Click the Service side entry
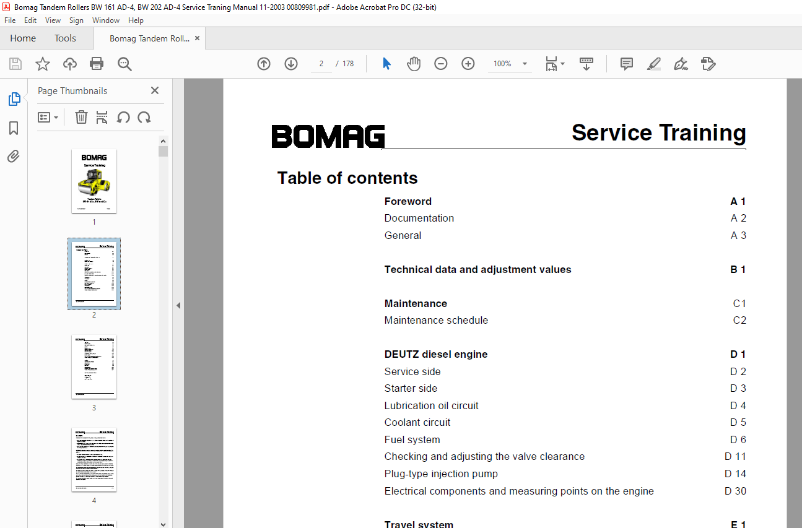 click(412, 371)
